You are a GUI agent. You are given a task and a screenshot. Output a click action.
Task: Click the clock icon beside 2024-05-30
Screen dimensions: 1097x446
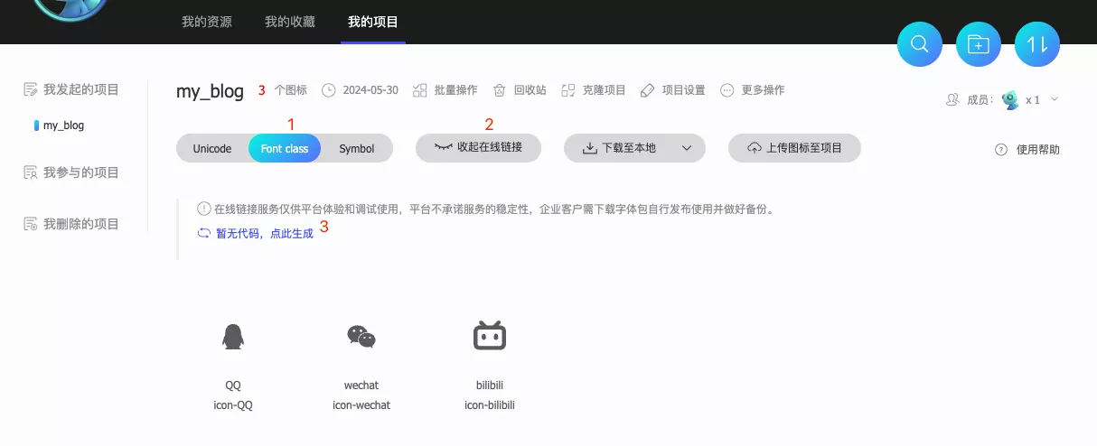coord(329,90)
